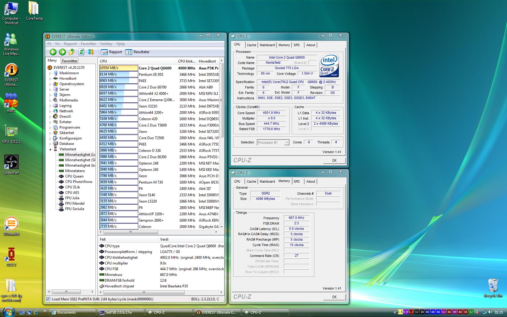
Task: Click the green Back arrow in EVEREST toolbar
Action: point(53,52)
